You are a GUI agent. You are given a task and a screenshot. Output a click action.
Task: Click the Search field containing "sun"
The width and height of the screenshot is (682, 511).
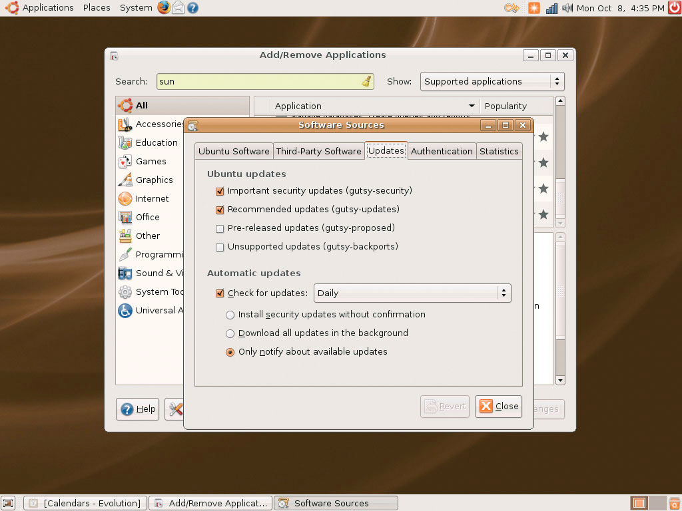pyautogui.click(x=265, y=82)
